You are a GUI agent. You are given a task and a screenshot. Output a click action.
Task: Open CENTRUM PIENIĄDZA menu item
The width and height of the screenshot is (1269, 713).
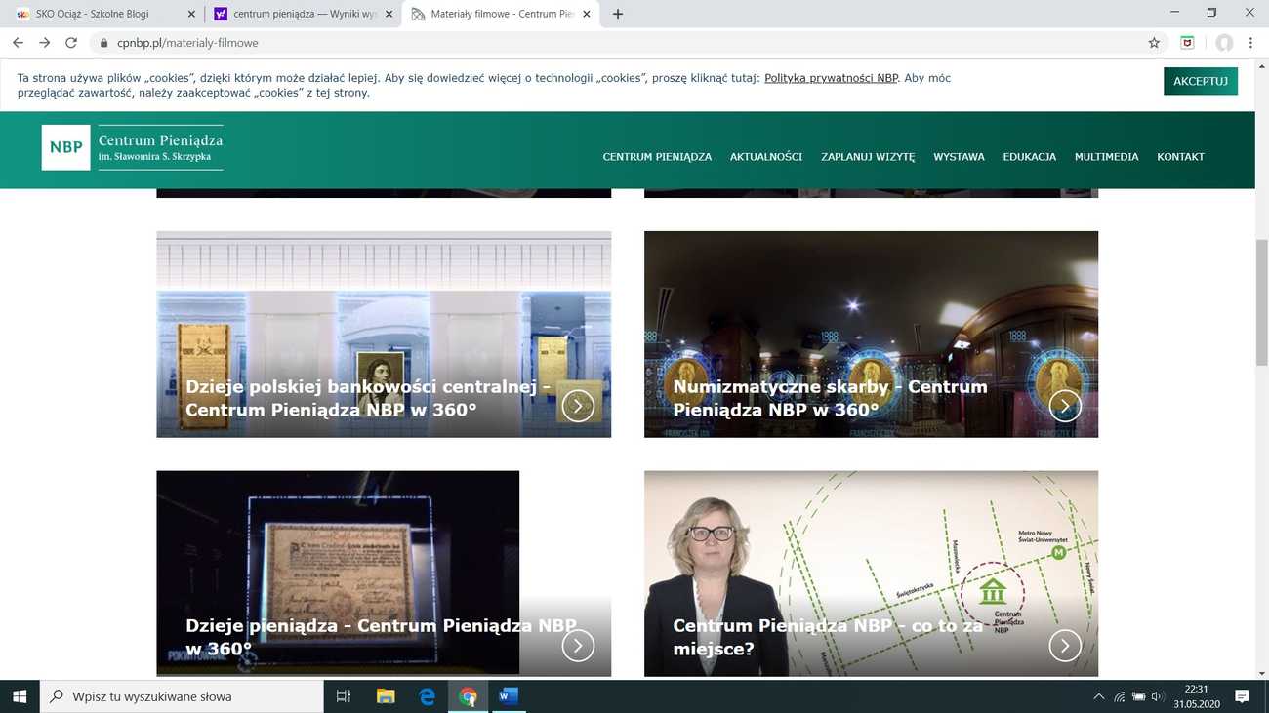(657, 157)
